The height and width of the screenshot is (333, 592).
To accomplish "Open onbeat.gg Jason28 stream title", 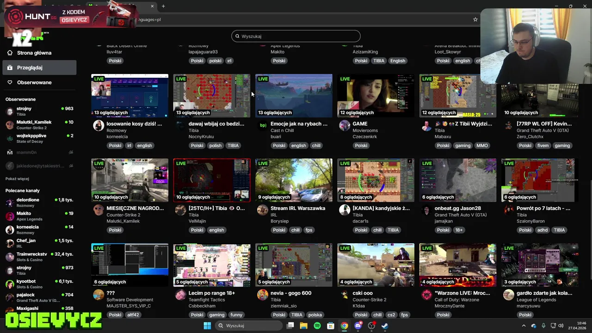I will pos(458,208).
